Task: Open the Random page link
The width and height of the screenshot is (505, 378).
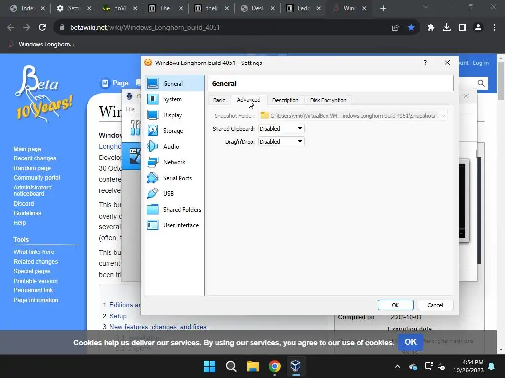Action: click(x=32, y=168)
